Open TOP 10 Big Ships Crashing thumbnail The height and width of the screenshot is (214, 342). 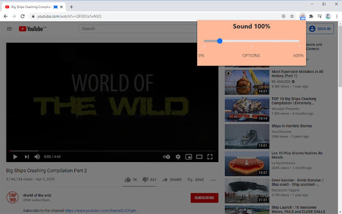coord(247,109)
